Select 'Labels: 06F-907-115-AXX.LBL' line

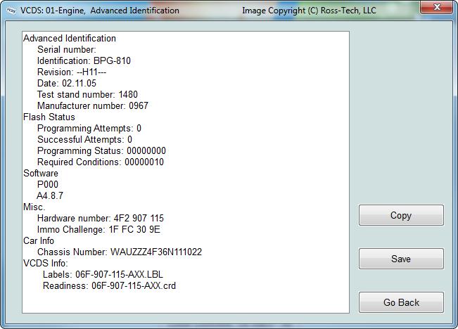pyautogui.click(x=103, y=274)
